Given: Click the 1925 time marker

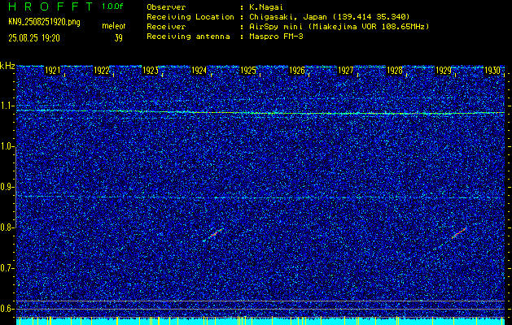Looking at the screenshot, I should coord(247,71).
